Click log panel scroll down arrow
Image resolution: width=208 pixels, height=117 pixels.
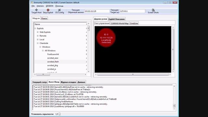(x=174, y=109)
